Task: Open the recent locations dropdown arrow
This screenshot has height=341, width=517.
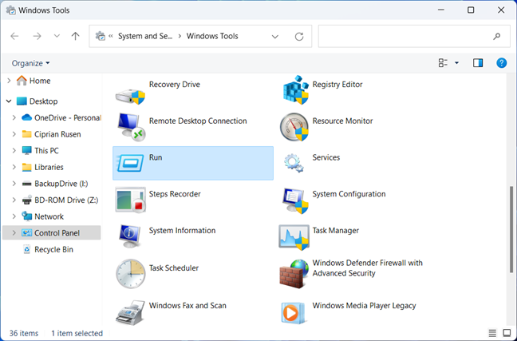Action: (57, 36)
